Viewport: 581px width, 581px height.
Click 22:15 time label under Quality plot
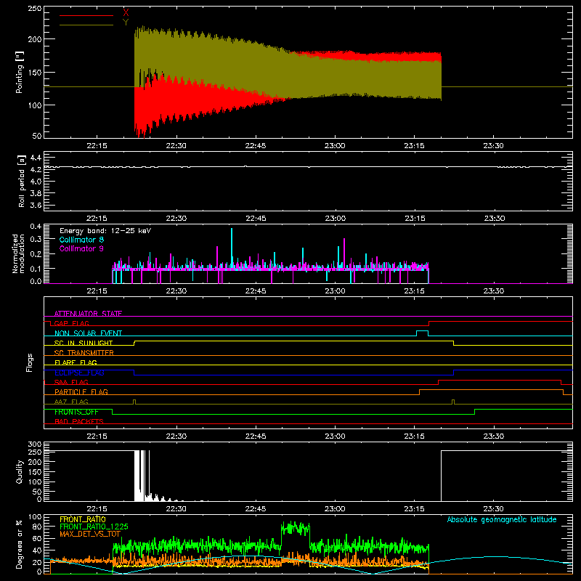(x=97, y=509)
